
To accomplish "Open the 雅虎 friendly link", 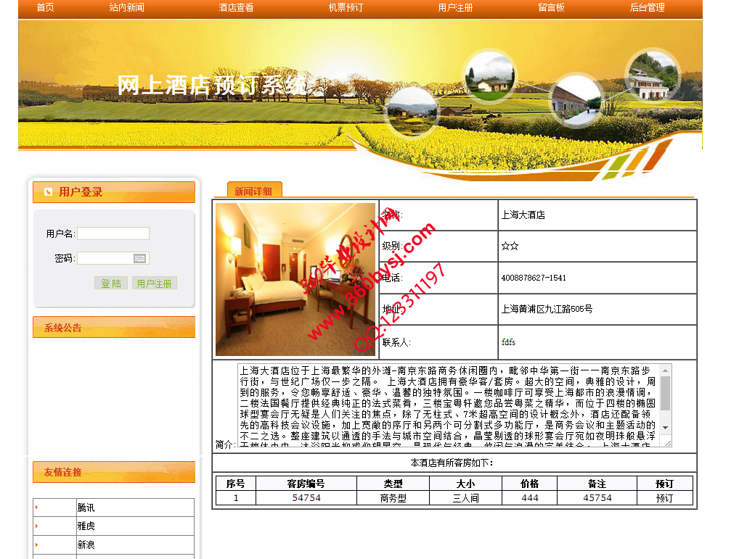I will click(x=86, y=526).
